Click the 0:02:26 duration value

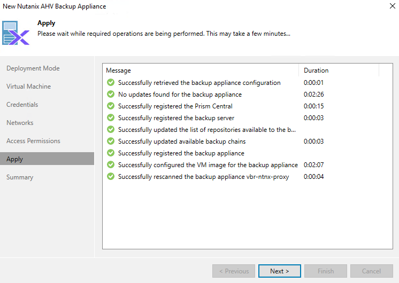pos(314,95)
